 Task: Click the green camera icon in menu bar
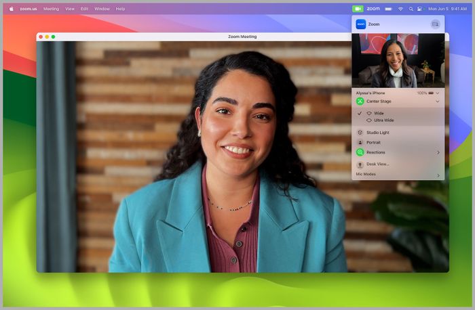click(x=358, y=9)
